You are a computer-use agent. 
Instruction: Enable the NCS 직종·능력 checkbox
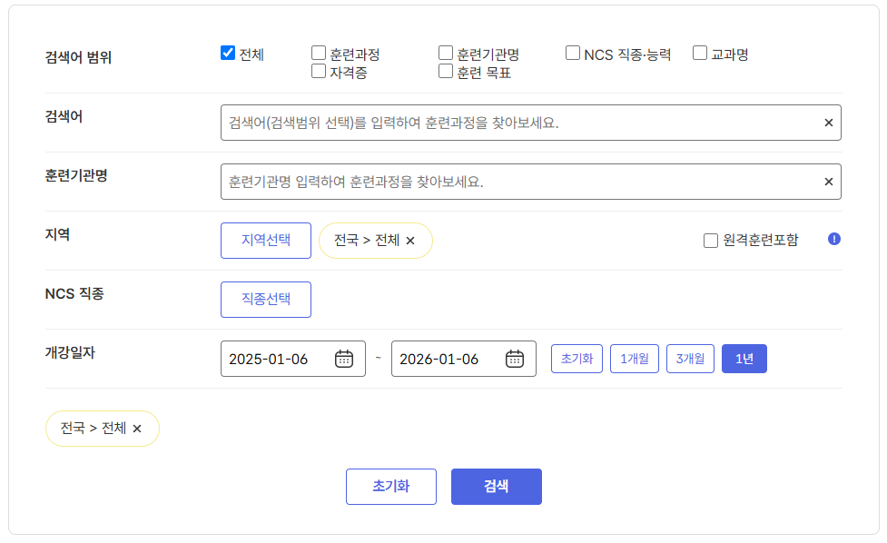pyautogui.click(x=572, y=53)
